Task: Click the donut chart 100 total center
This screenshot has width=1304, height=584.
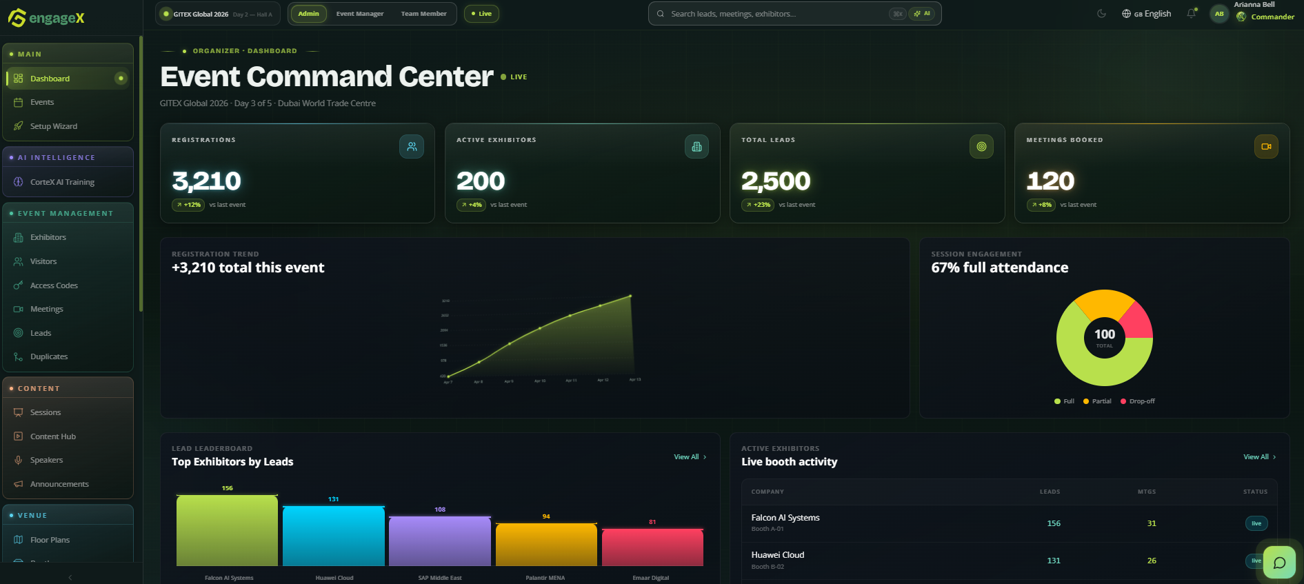Action: 1105,337
